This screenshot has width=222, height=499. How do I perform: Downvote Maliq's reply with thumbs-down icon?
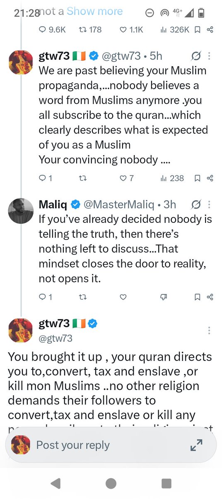[164, 297]
